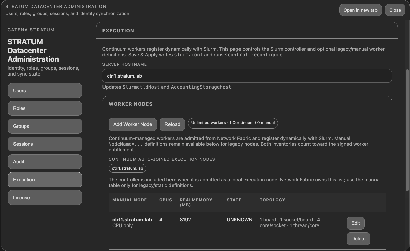This screenshot has width=410, height=251.
Task: Select Groups in the sidebar
Action: pyautogui.click(x=45, y=126)
